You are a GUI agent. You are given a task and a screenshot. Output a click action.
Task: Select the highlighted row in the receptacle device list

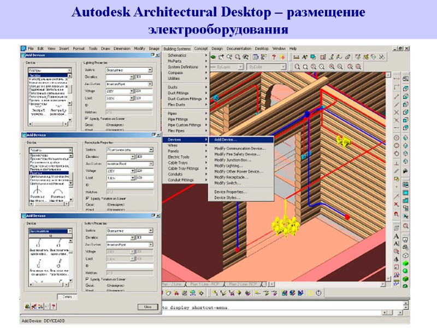pyautogui.click(x=49, y=173)
